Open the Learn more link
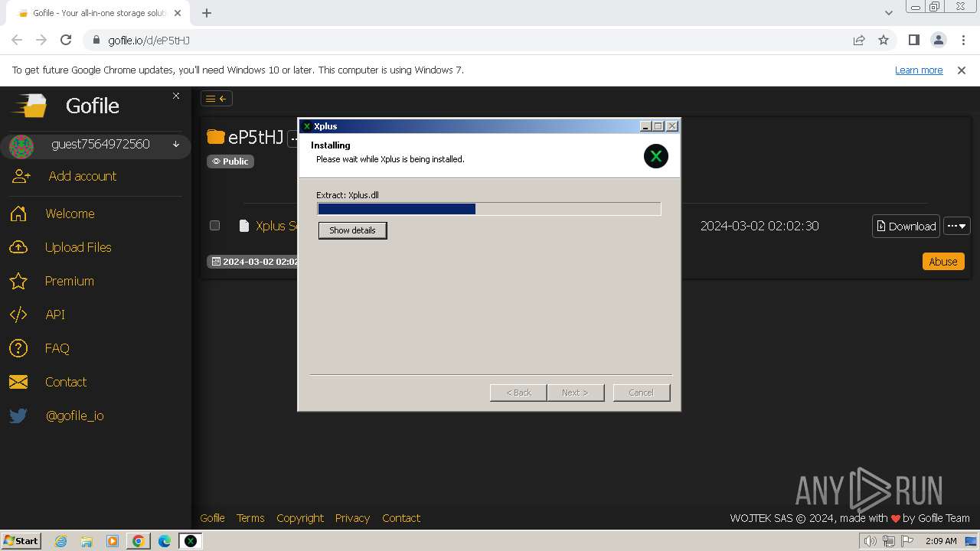 [x=919, y=70]
